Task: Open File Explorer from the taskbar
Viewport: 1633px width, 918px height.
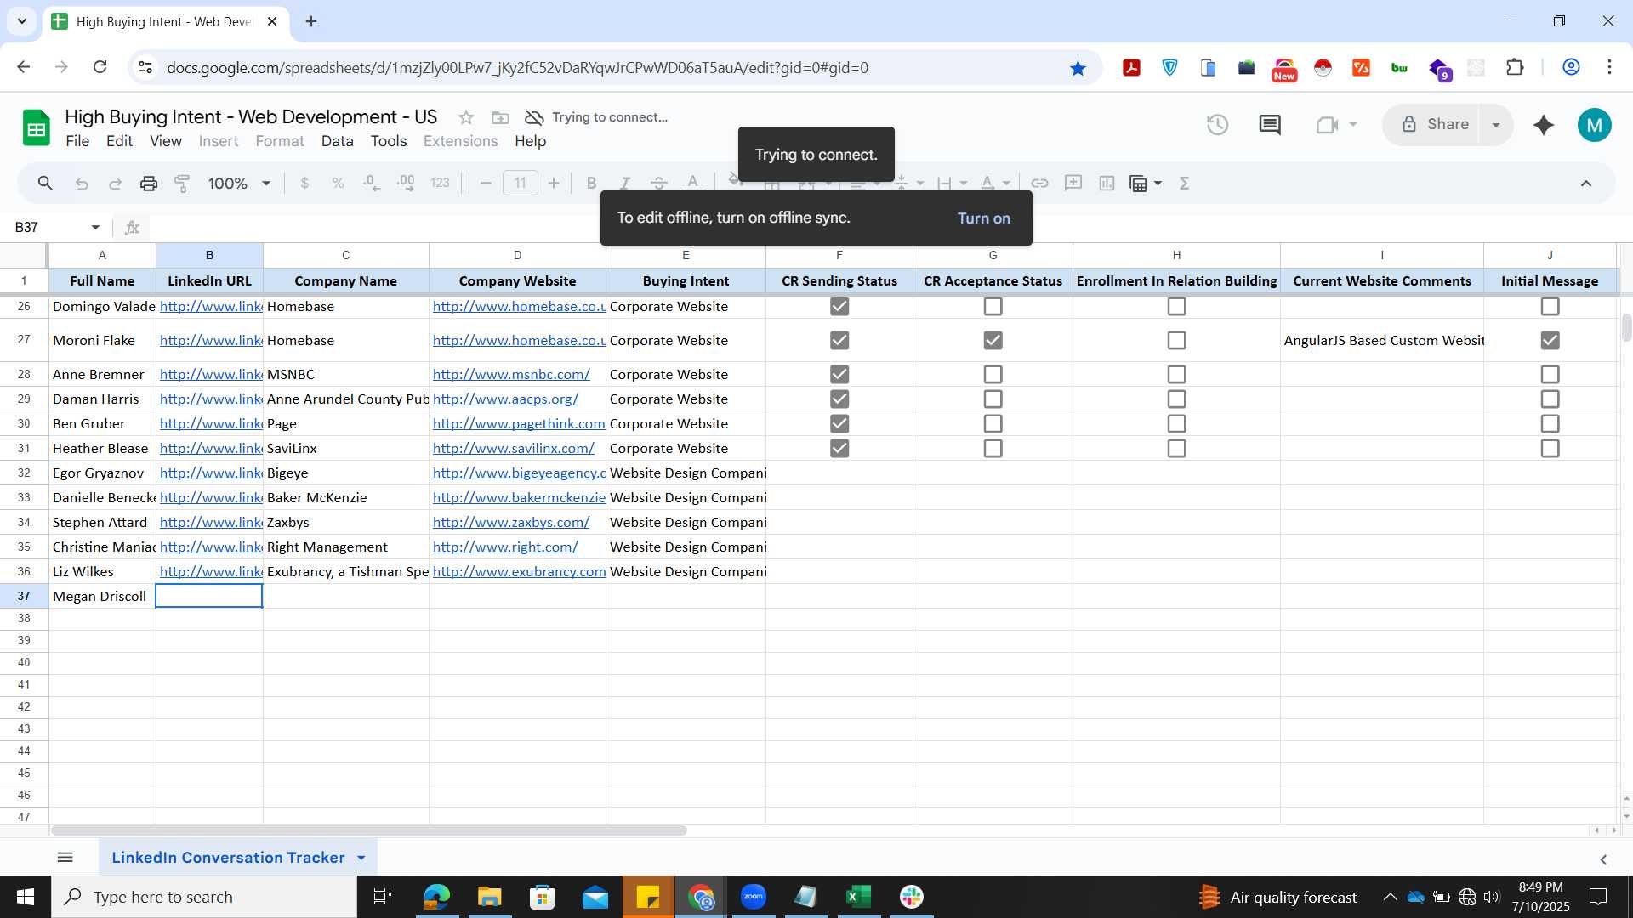Action: point(489,897)
